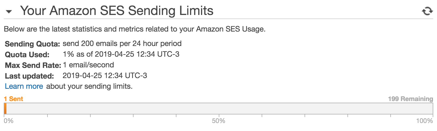Select the "Sending Quota:" label
437x131 pixels.
(x=32, y=44)
